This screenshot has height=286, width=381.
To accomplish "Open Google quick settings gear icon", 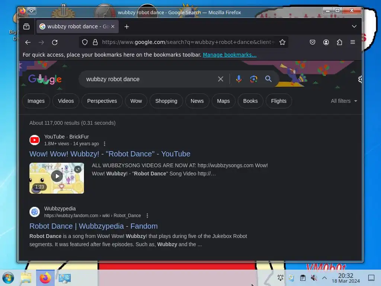I will click(360, 79).
